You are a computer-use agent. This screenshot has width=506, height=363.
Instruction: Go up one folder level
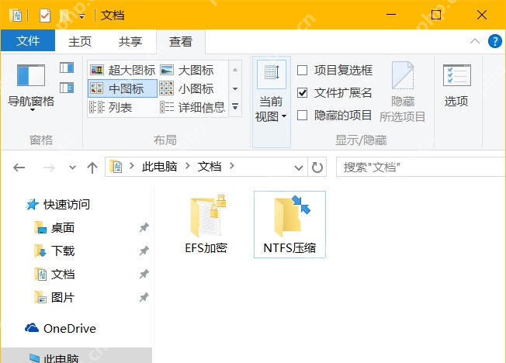[x=92, y=168]
